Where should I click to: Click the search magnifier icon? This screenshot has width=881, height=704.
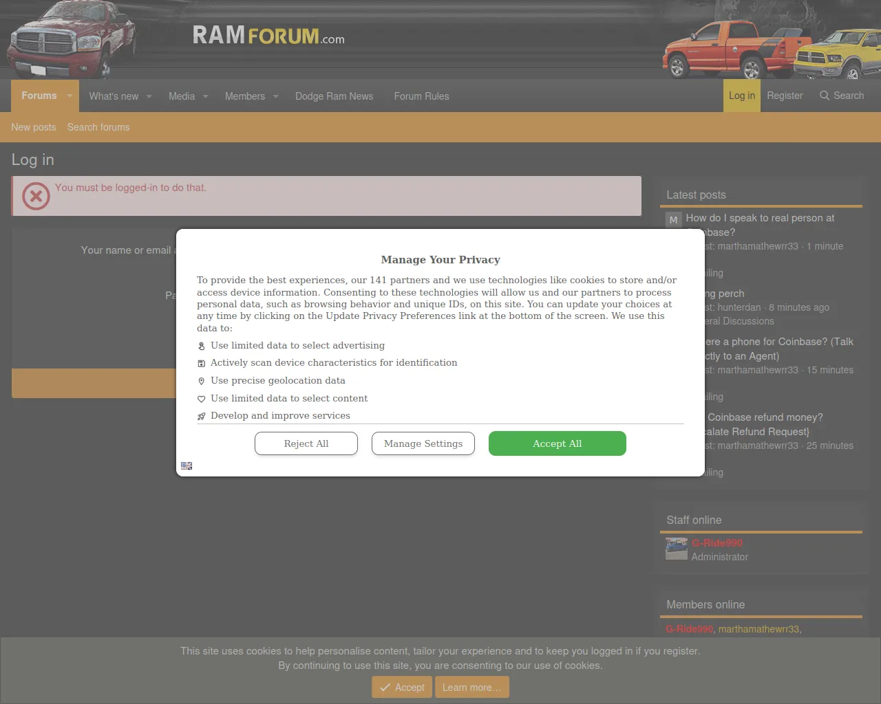click(x=824, y=96)
